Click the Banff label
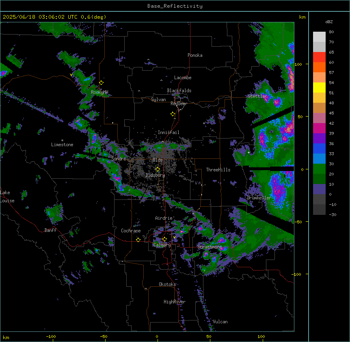This screenshot has height=342, width=350. 50,230
